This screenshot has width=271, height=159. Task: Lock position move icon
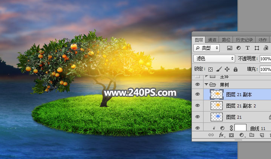coord(227,69)
